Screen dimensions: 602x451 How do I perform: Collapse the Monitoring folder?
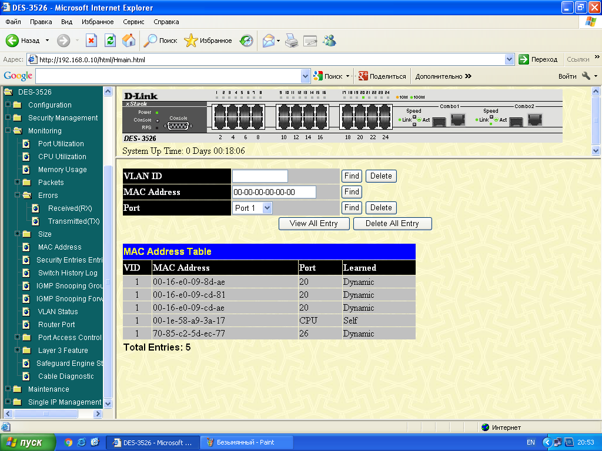pos(8,130)
